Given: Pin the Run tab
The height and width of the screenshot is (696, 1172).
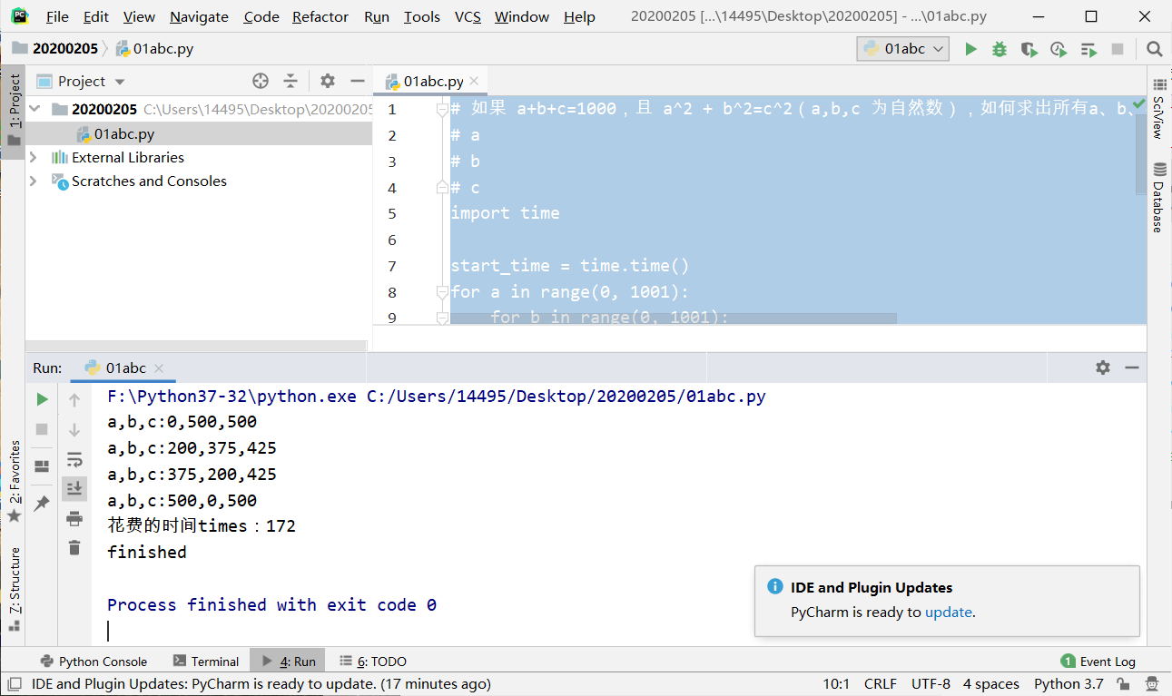Looking at the screenshot, I should coord(42,502).
